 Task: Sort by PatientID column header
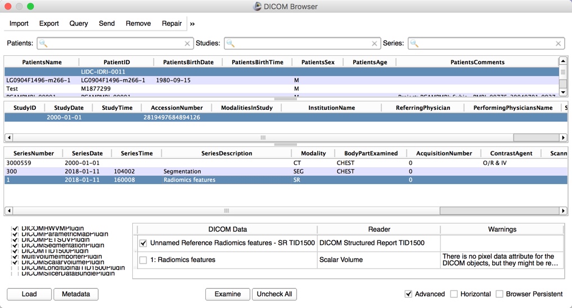click(116, 62)
